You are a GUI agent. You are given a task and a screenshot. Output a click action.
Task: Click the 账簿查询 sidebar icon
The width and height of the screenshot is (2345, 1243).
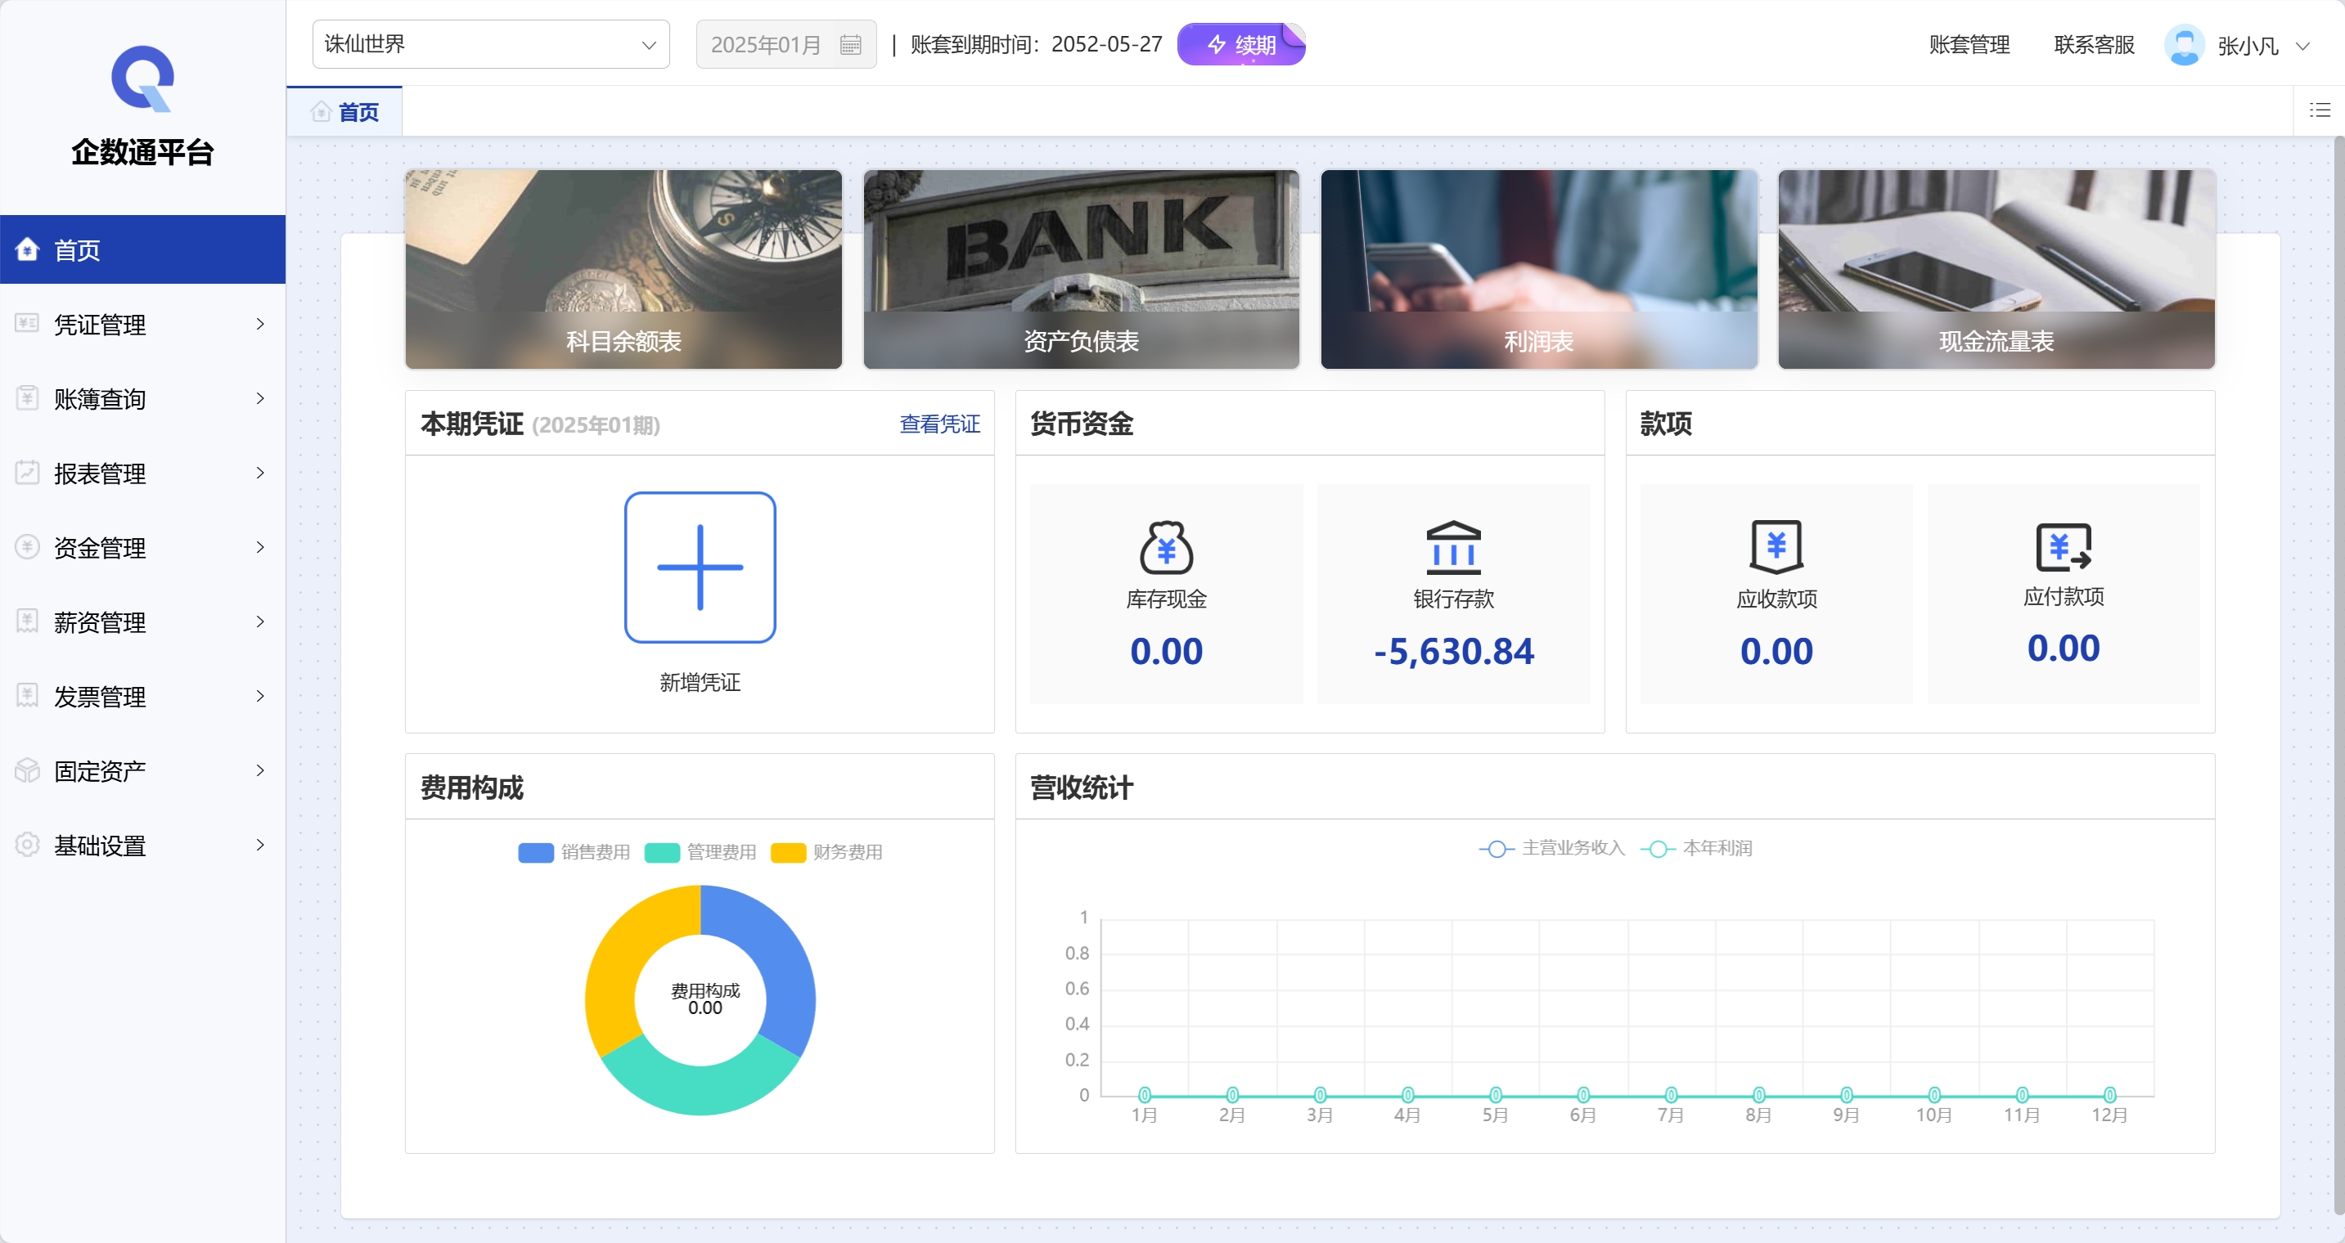(26, 398)
